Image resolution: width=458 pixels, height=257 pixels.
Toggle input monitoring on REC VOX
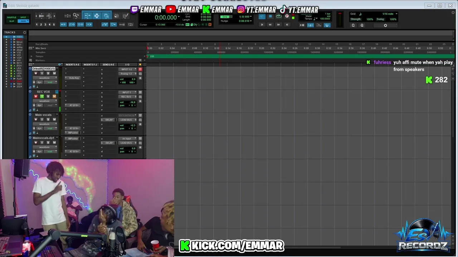pos(42,96)
